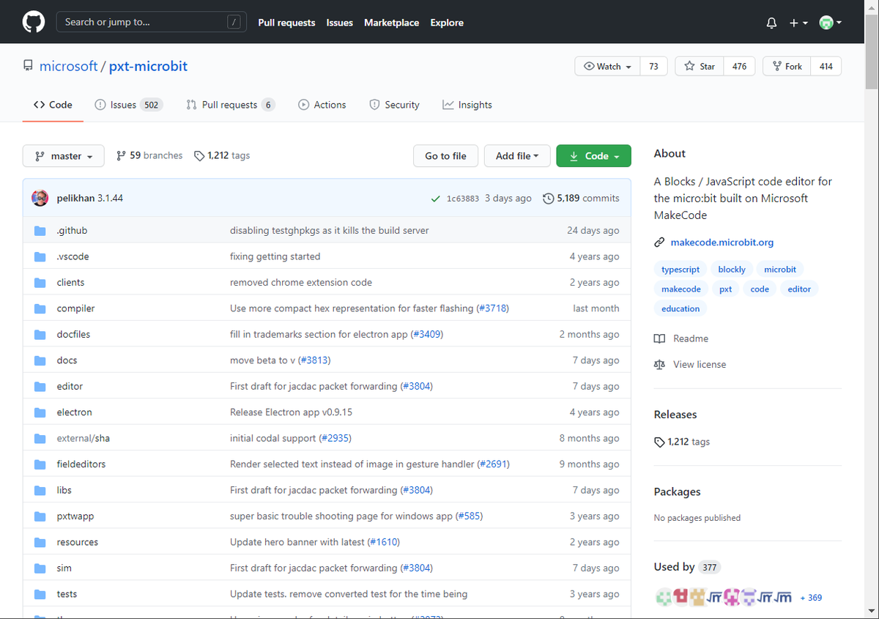This screenshot has height=619, width=879.
Task: Open the watchers count 73
Action: [653, 66]
